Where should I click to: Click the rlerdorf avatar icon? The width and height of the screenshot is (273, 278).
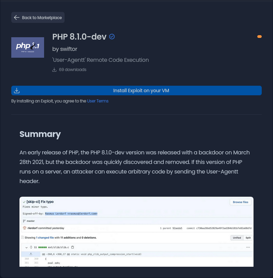point(25,228)
